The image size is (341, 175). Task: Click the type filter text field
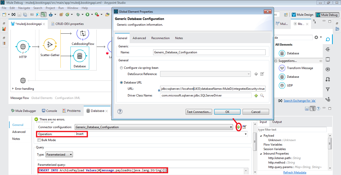click(x=292, y=129)
